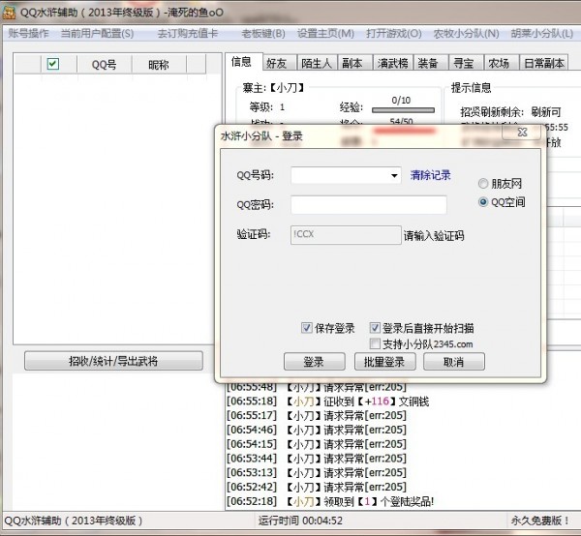Focus the QQ密码 input field
Viewport: 581px width, 536px height.
point(369,205)
